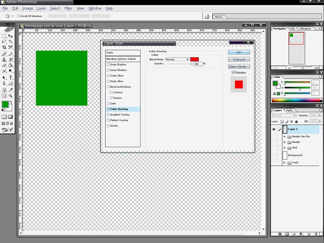Select the Crop tool
This screenshot has width=324, height=243.
tap(4, 47)
